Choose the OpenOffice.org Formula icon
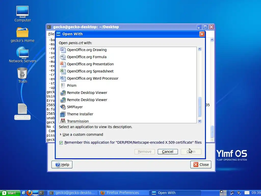Image resolution: width=261 pixels, height=196 pixels. (x=63, y=57)
